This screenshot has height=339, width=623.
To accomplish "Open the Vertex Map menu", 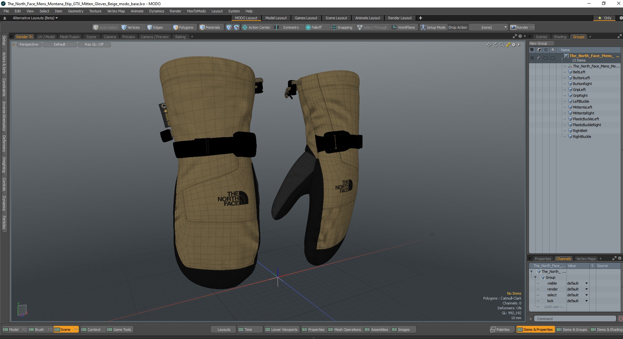I will click(116, 11).
